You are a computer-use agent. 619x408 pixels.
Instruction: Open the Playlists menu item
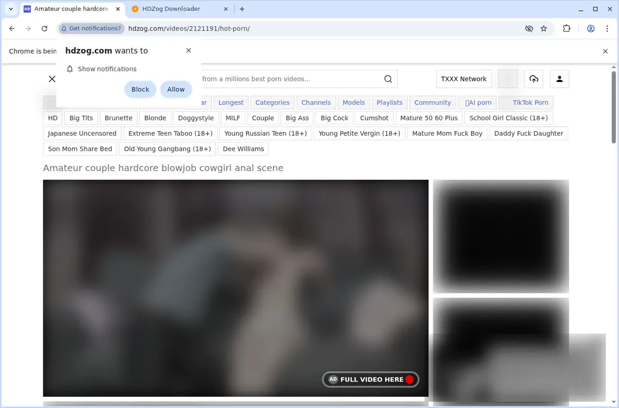click(x=389, y=102)
